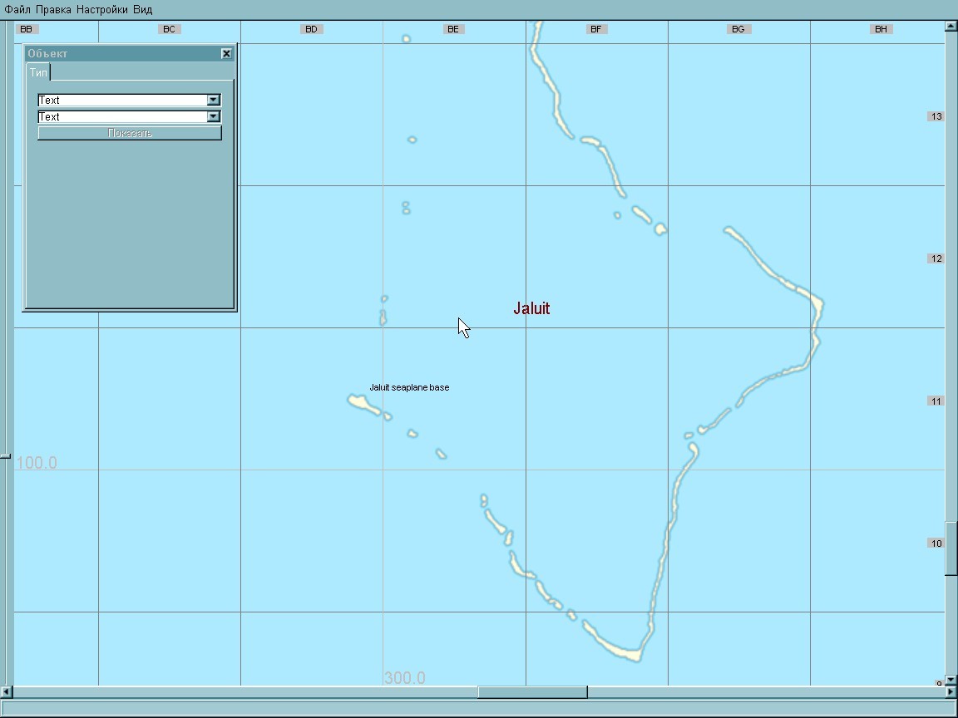Click the BD column header
This screenshot has width=958, height=718.
pyautogui.click(x=311, y=29)
